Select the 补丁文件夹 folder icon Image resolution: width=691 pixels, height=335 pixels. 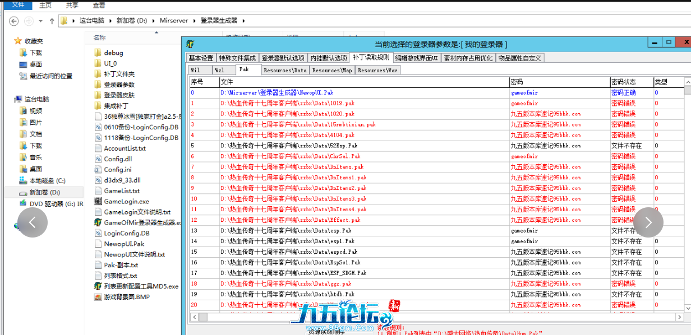point(98,74)
